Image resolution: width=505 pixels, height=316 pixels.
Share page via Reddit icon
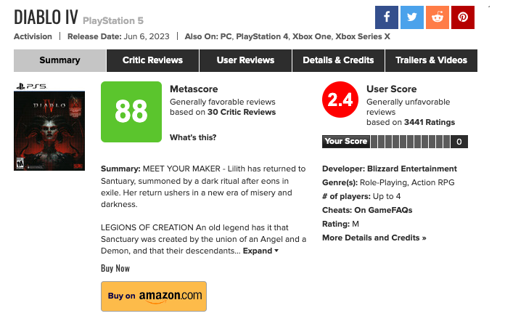click(438, 17)
